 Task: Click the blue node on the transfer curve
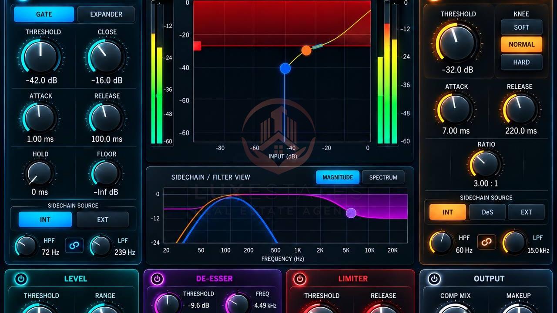[285, 68]
